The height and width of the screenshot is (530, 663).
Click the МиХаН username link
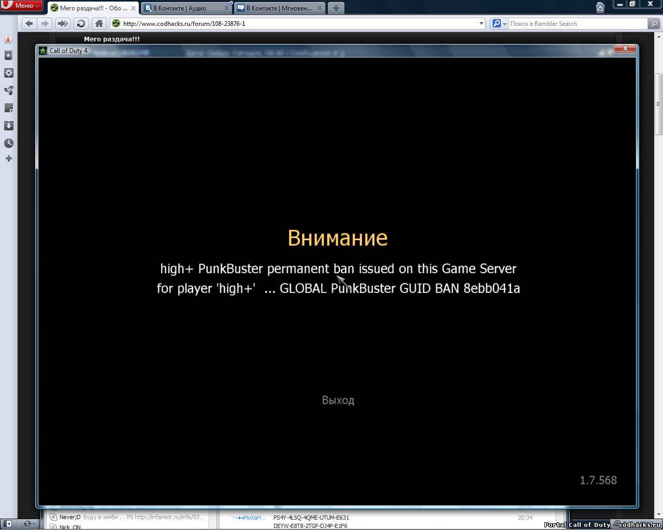pos(248,518)
